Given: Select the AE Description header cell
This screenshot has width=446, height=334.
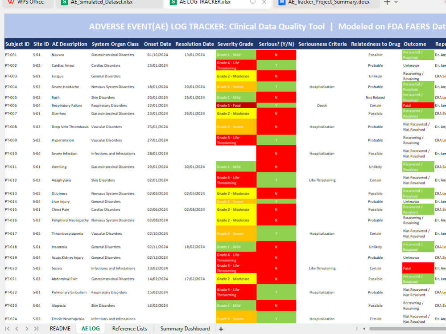Looking at the screenshot, I should click(x=70, y=44).
